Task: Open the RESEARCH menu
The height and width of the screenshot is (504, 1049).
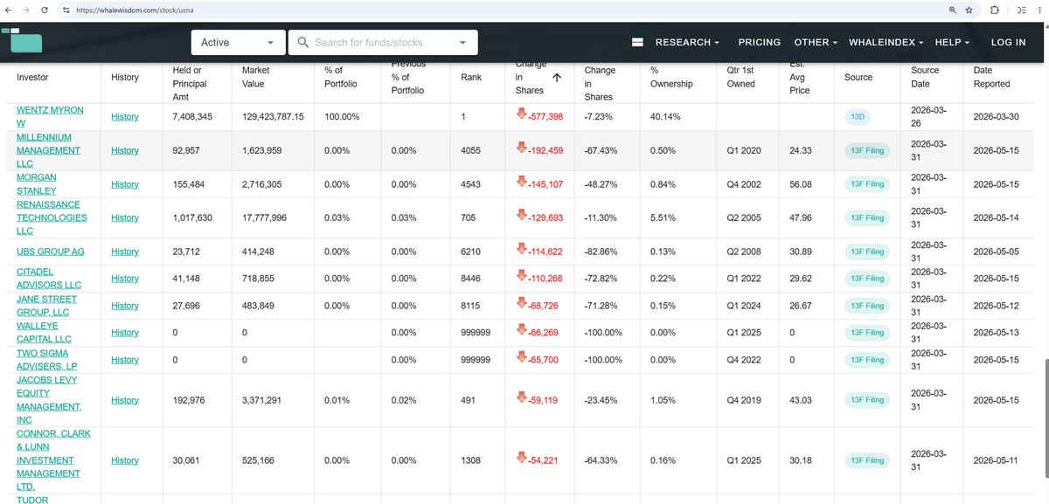Action: [x=687, y=42]
